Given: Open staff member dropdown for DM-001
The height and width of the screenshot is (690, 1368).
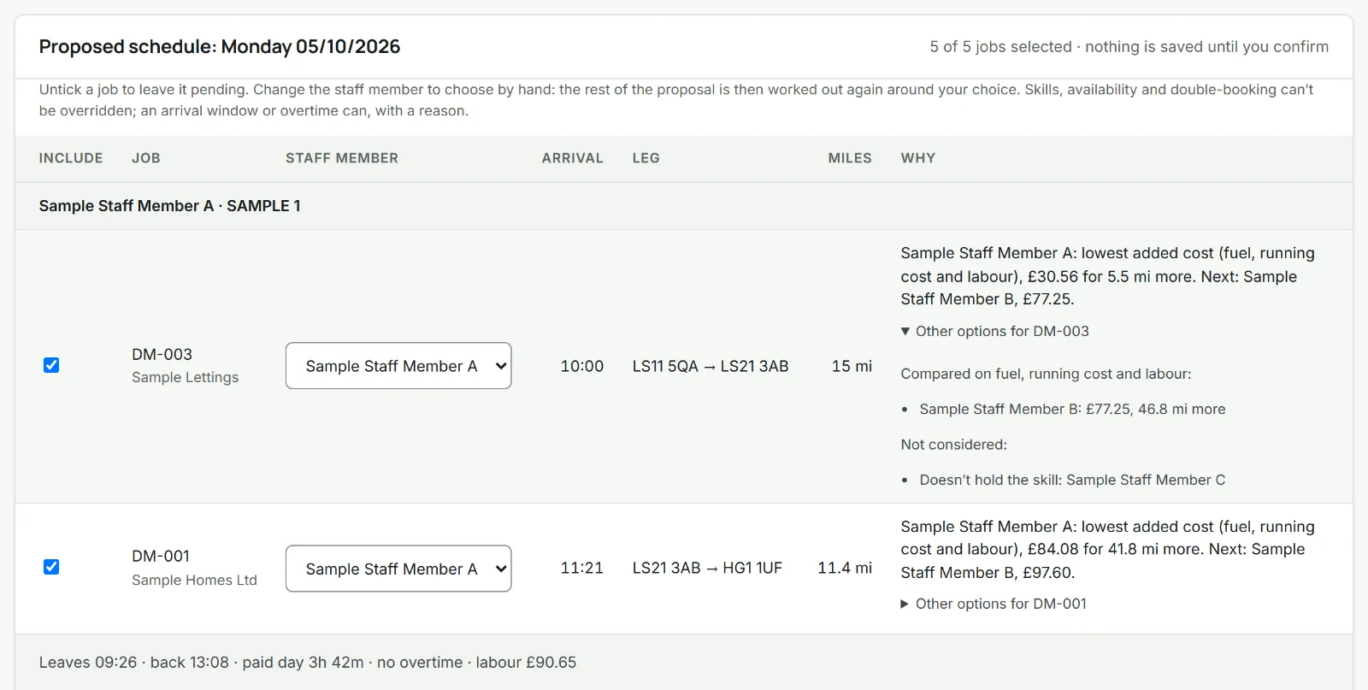Looking at the screenshot, I should coord(398,569).
